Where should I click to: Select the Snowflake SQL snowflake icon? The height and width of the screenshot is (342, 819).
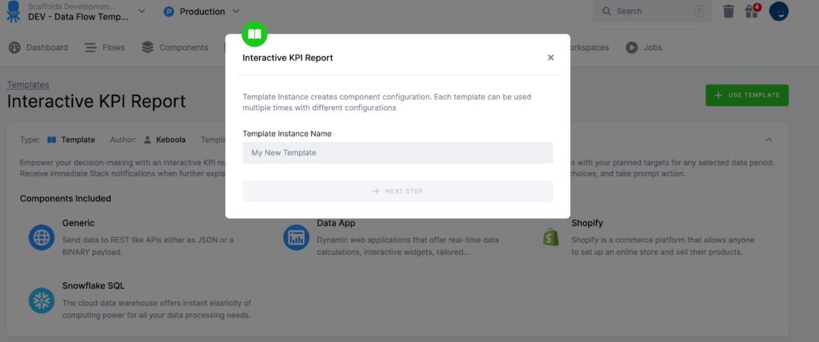41,300
